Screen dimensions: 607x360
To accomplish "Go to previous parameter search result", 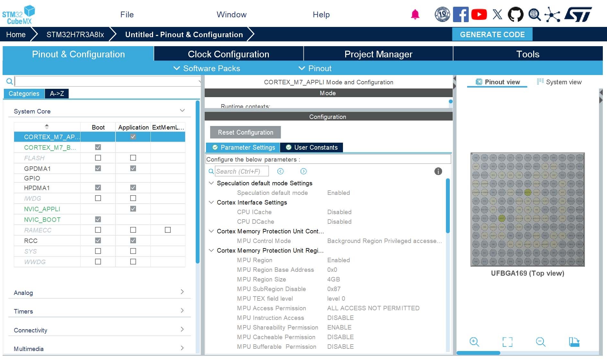I will [280, 172].
